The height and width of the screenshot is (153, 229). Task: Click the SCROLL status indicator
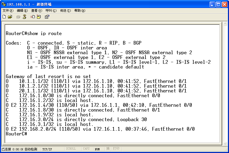click(71, 149)
